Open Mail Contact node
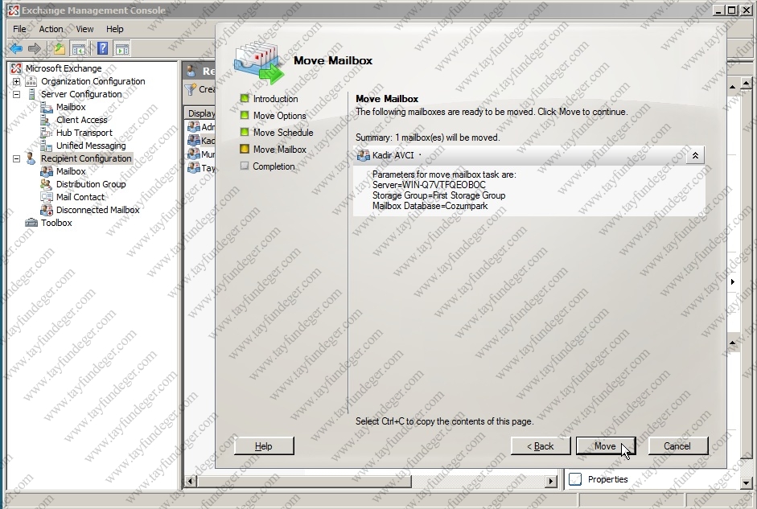Viewport: 757px width, 509px height. pyautogui.click(x=80, y=197)
